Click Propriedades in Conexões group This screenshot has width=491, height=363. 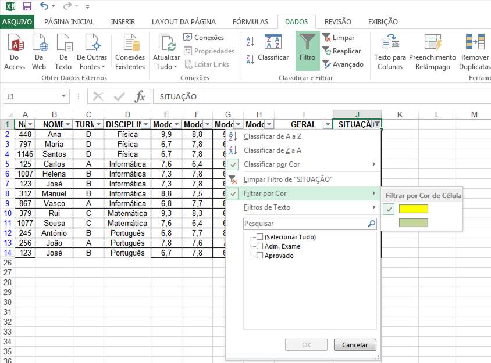coord(209,51)
